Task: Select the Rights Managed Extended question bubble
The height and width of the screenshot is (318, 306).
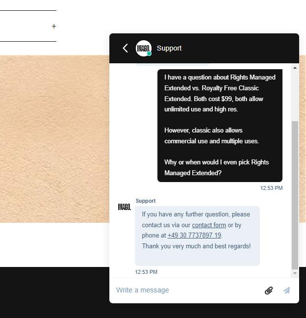Action: 220,125
